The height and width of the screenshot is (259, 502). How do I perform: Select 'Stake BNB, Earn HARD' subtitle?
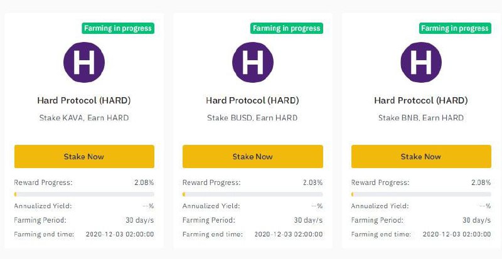click(421, 118)
